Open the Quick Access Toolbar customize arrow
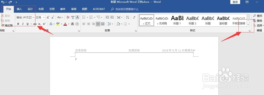Image resolution: width=264 pixels, height=95 pixels. [16, 2]
